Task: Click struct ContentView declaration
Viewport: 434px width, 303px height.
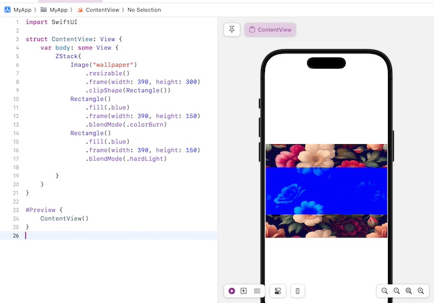Action: [x=73, y=39]
